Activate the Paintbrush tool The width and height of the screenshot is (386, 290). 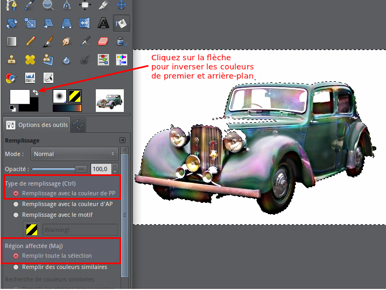pyautogui.click(x=48, y=41)
